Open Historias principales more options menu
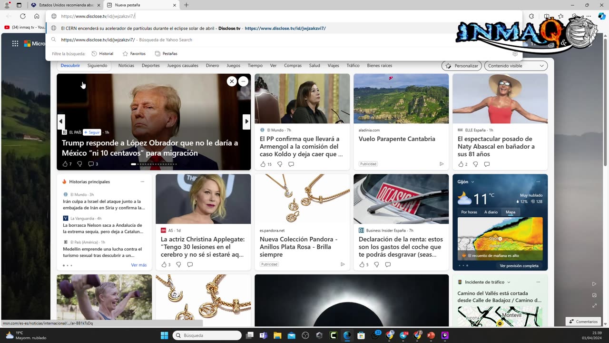 [142, 182]
